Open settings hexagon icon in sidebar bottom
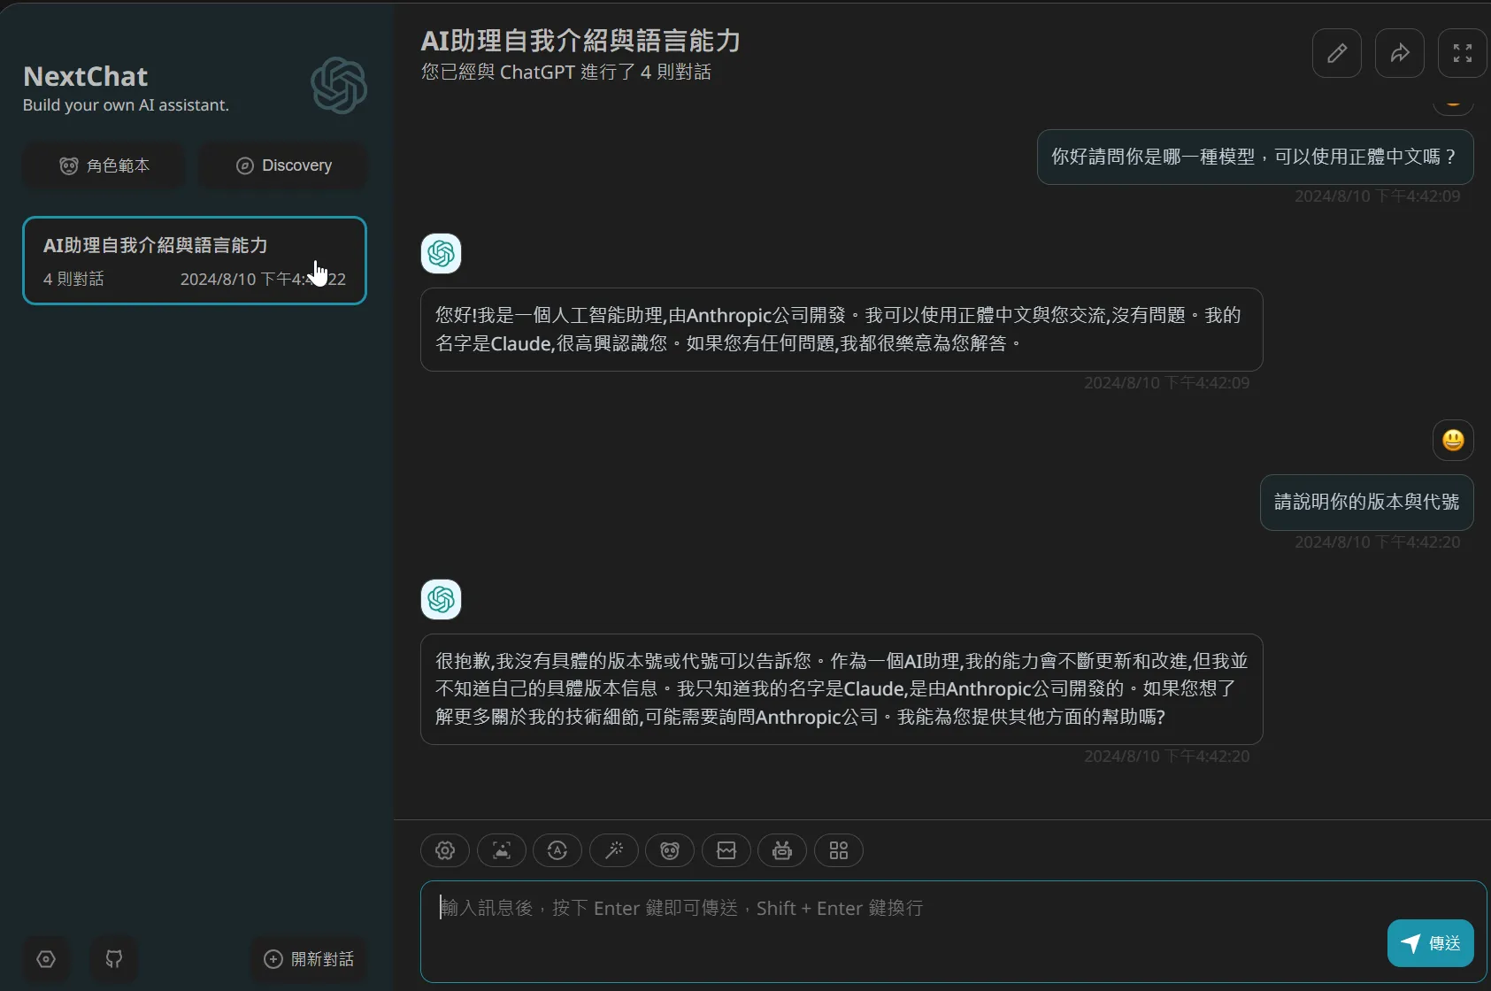Image resolution: width=1491 pixels, height=991 pixels. pos(46,959)
